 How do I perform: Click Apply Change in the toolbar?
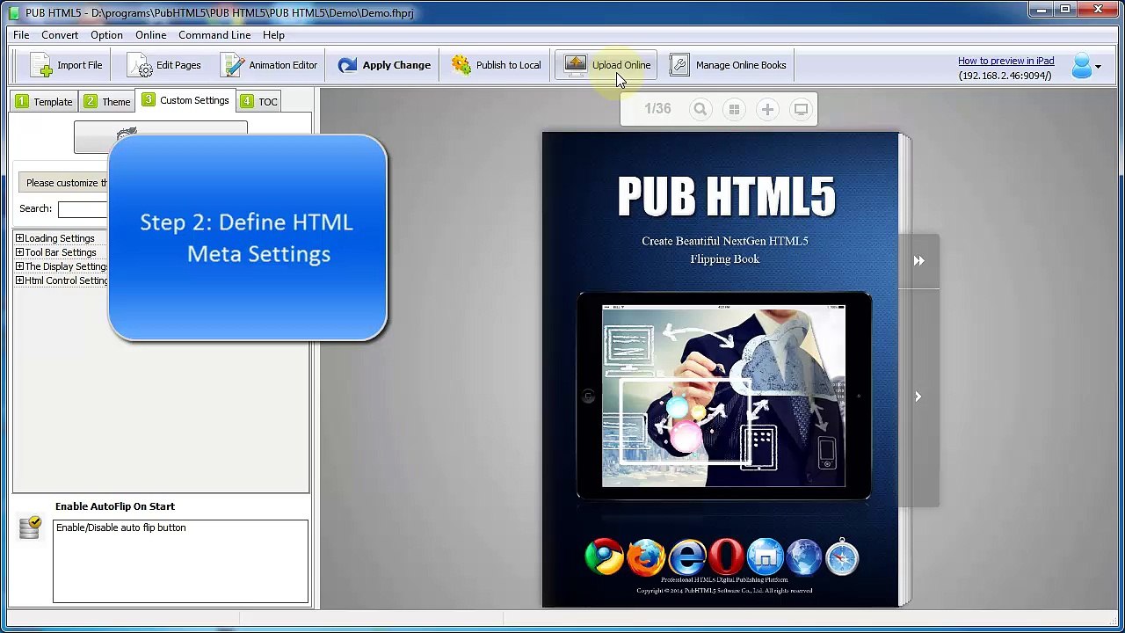[384, 65]
